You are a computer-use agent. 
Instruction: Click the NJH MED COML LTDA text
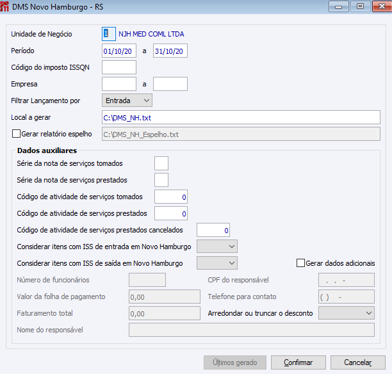click(x=151, y=34)
